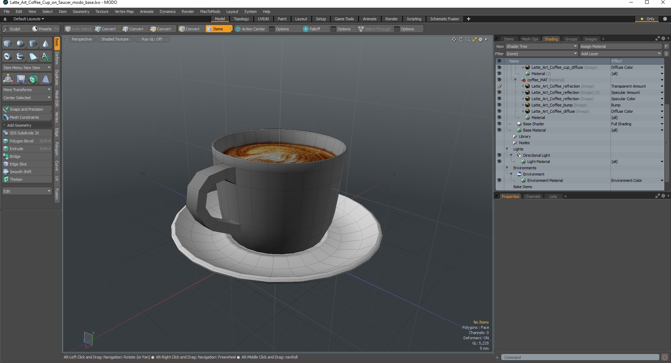Select the Pen polygon tool

[x=33, y=56]
